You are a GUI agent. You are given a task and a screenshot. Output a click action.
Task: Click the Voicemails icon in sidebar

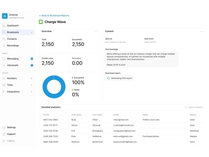[4, 65]
